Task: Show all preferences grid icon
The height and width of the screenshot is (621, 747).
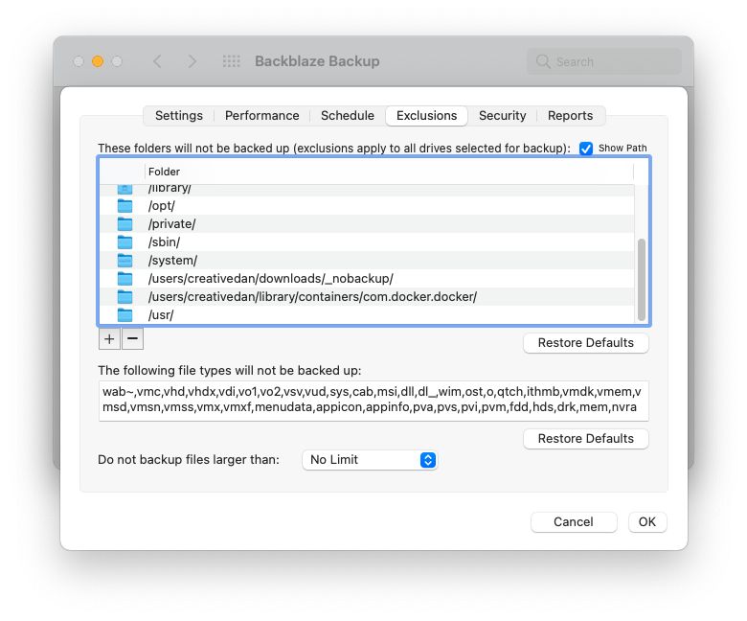Action: 232,61
